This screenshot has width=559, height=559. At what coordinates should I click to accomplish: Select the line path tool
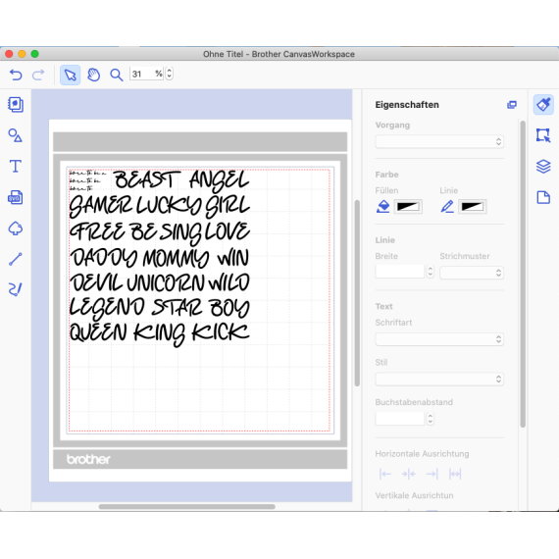(16, 259)
